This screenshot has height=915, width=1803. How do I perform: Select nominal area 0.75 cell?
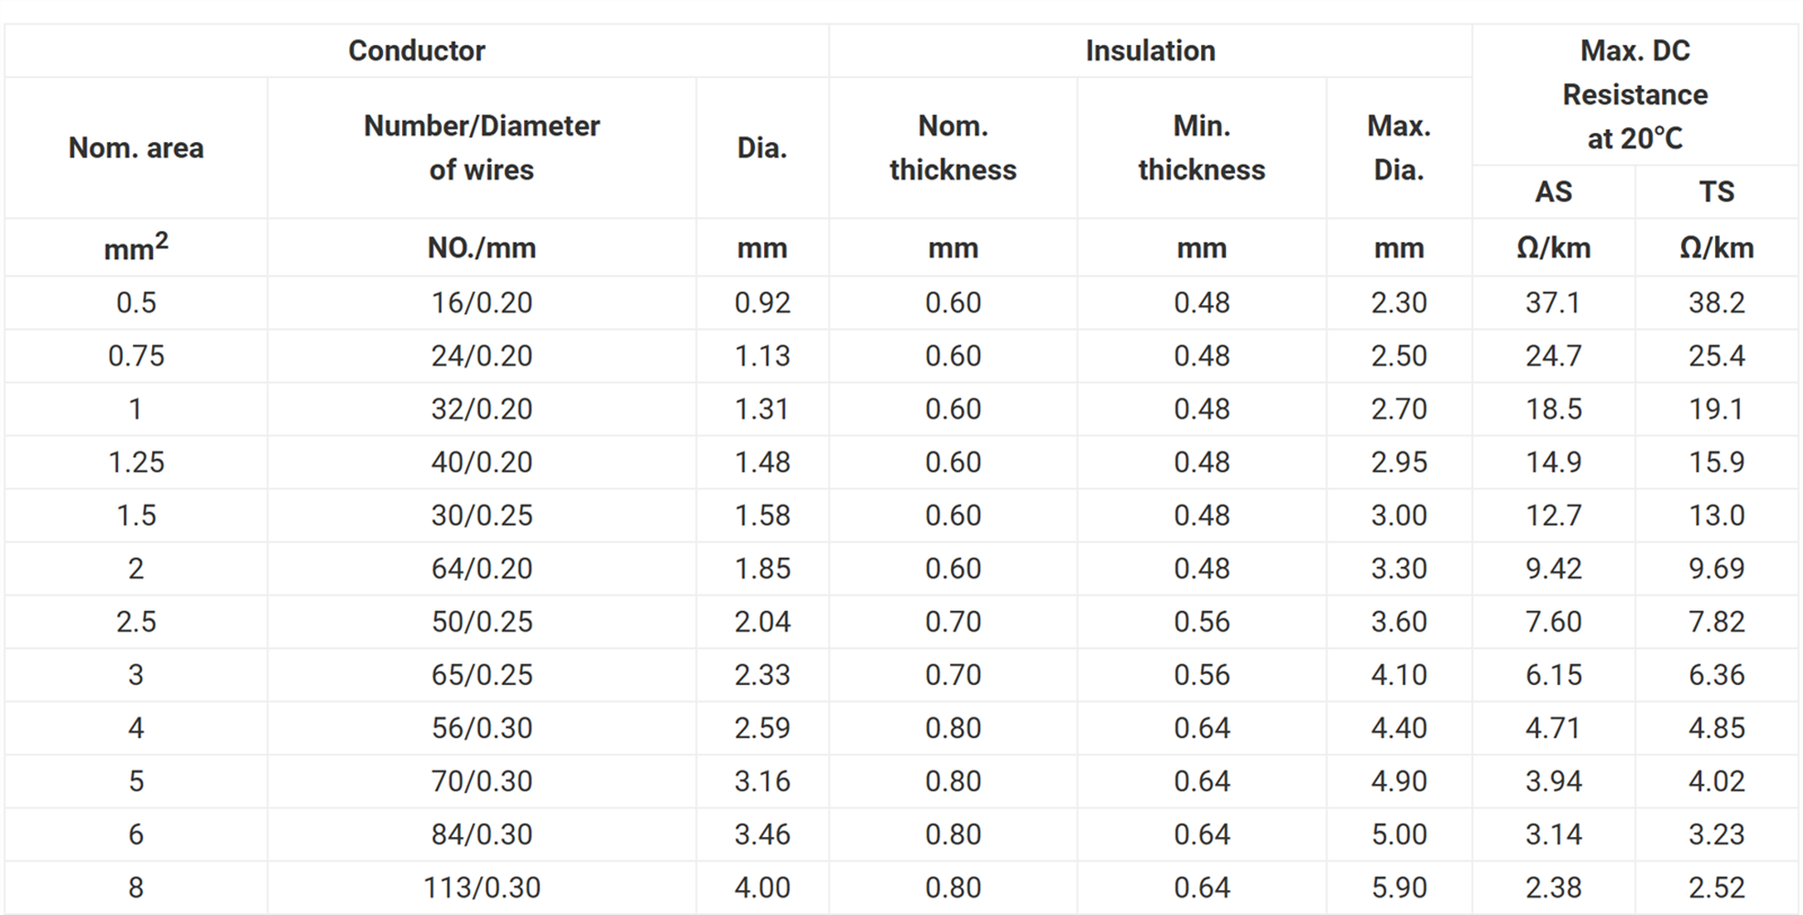point(136,355)
